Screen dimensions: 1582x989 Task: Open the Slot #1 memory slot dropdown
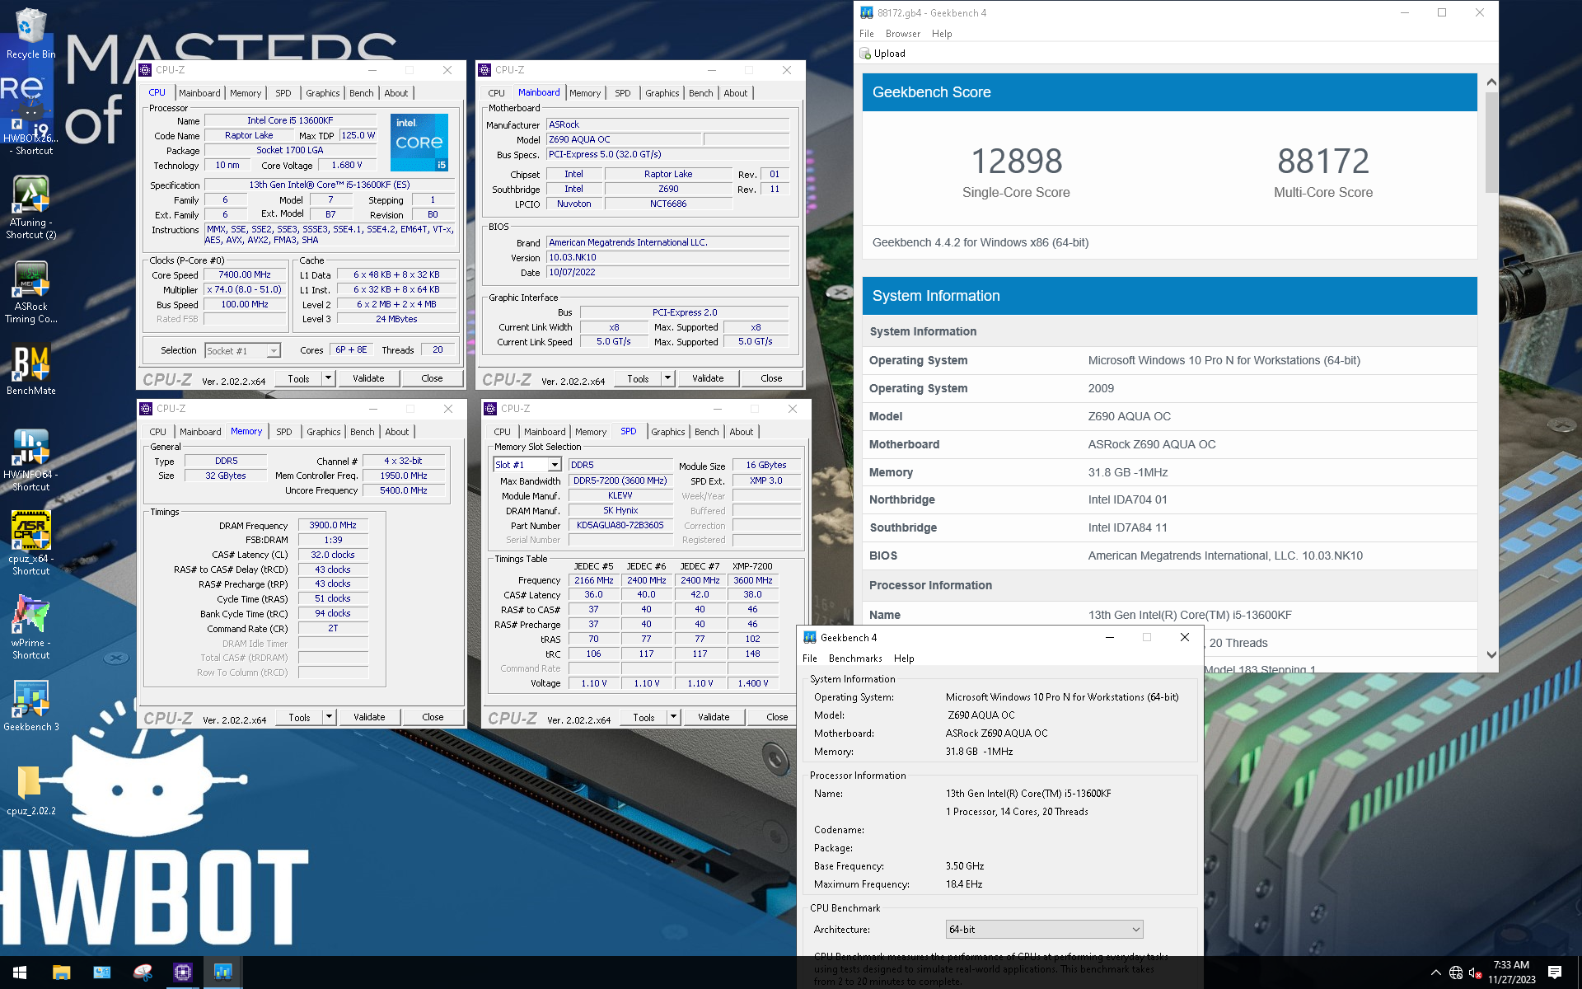tap(527, 465)
